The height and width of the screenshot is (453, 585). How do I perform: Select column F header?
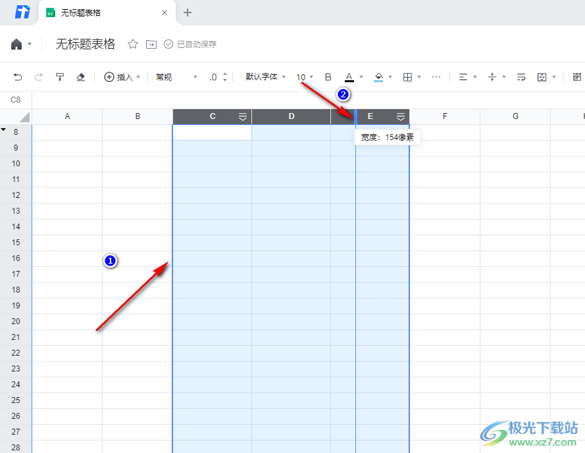click(x=445, y=116)
